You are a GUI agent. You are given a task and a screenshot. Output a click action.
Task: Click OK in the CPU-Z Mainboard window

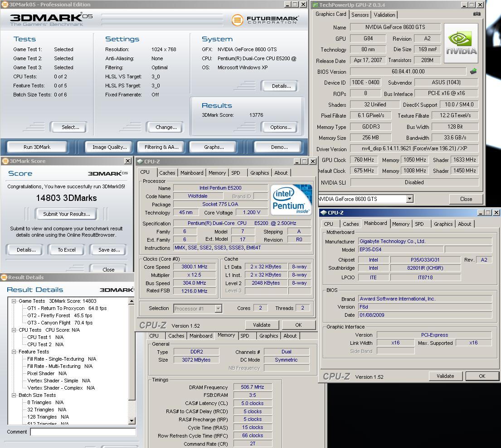pyautogui.click(x=482, y=376)
